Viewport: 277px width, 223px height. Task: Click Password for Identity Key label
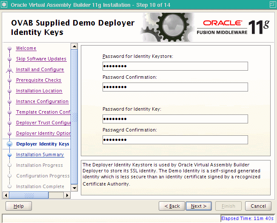tap(132, 109)
